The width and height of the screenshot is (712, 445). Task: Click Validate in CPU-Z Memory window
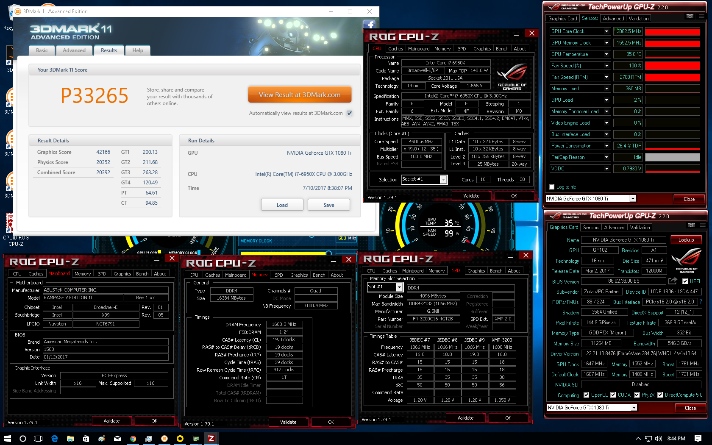(288, 422)
